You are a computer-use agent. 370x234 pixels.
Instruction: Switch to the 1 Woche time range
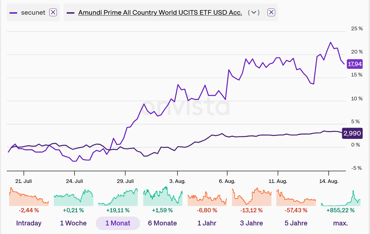click(73, 223)
